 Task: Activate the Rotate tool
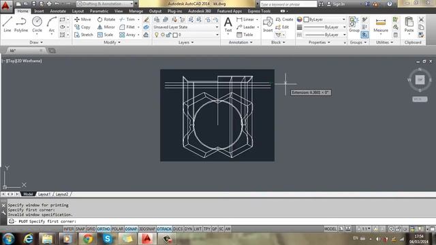click(106, 20)
